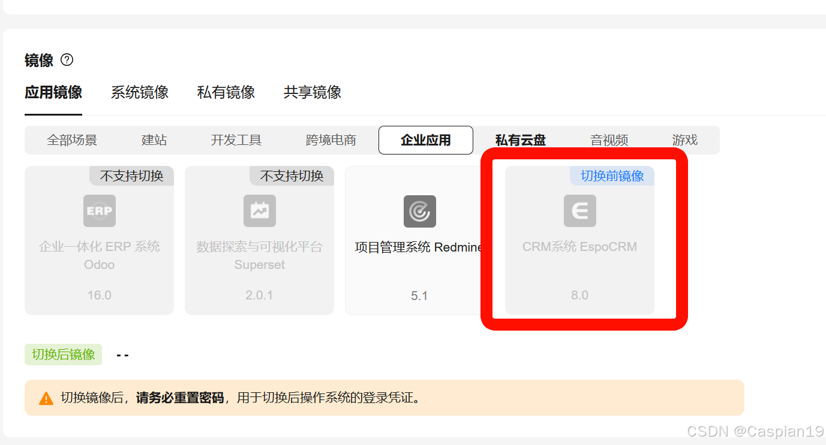Image resolution: width=826 pixels, height=445 pixels.
Task: Click the help question mark beside 镜像
Action: 67,60
